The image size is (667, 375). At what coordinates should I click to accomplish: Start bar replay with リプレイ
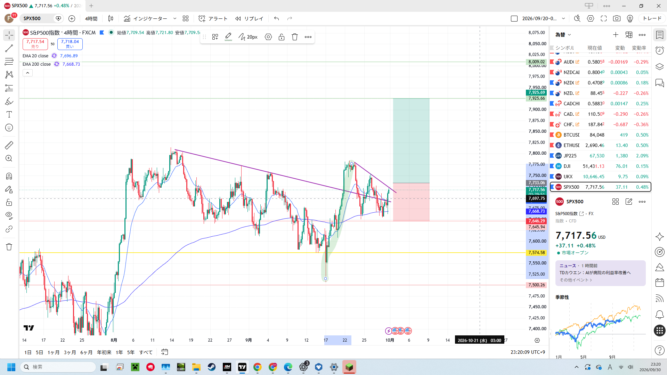point(249,18)
